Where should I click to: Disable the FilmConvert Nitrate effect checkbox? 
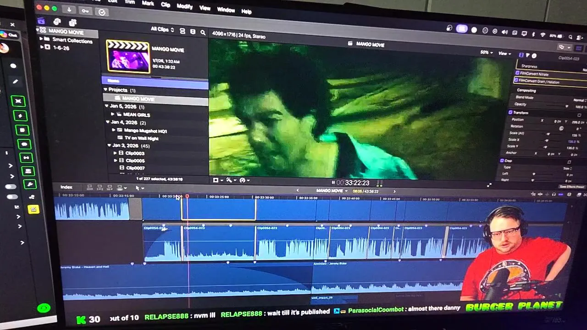pyautogui.click(x=517, y=73)
